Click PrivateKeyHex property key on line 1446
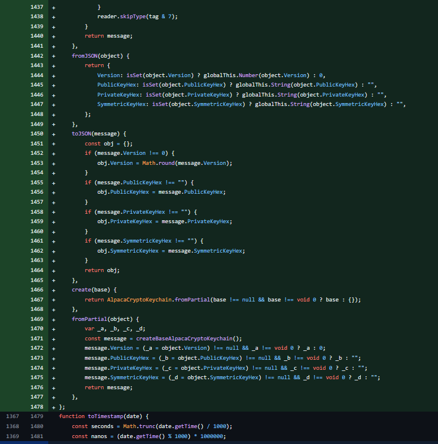Image resolution: width=438 pixels, height=444 pixels. tap(118, 95)
